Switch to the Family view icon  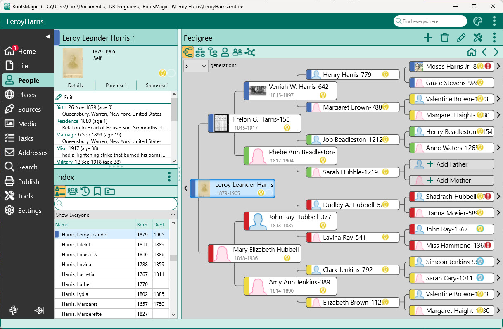click(x=200, y=52)
